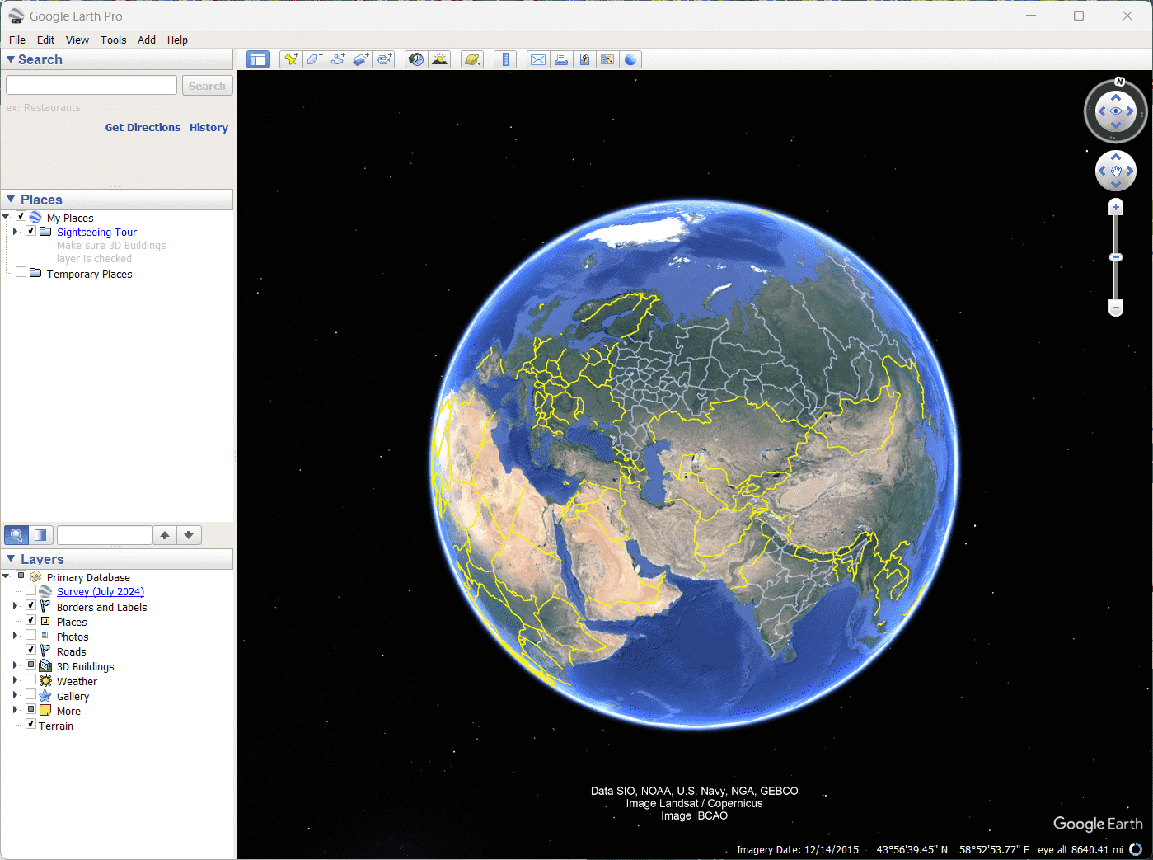The image size is (1153, 860).
Task: Open the Ruler measurement tool
Action: (x=504, y=59)
